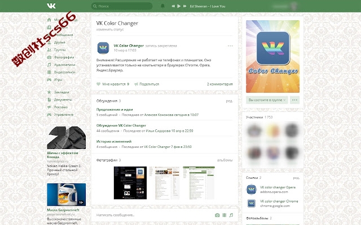Open Аудиозаписи in the sidebar
The height and width of the screenshot is (225, 361).
[64, 65]
